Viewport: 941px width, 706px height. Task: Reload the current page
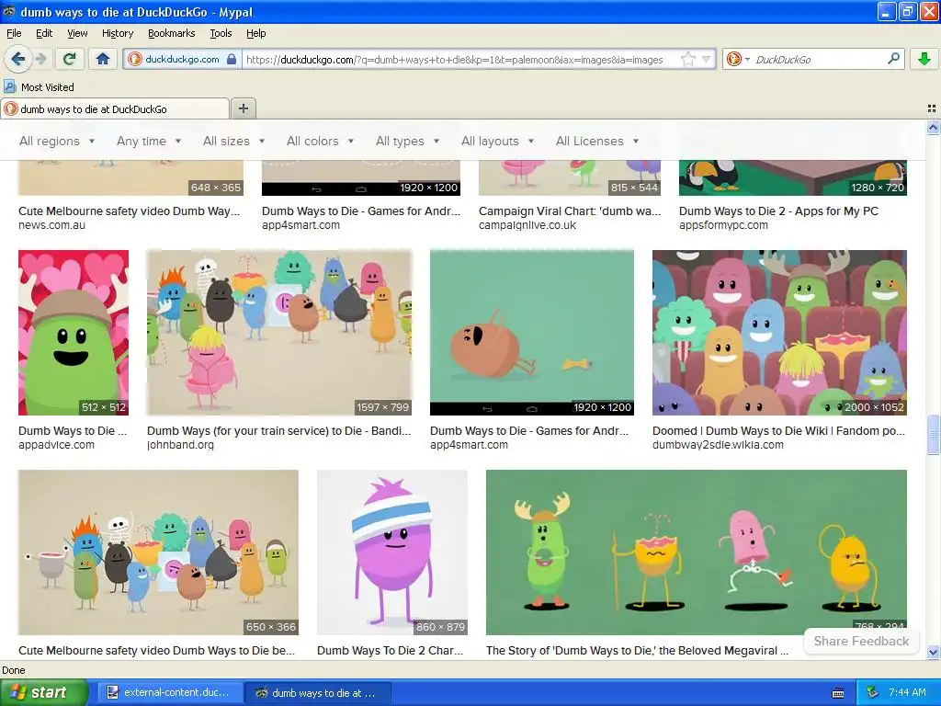coord(70,59)
